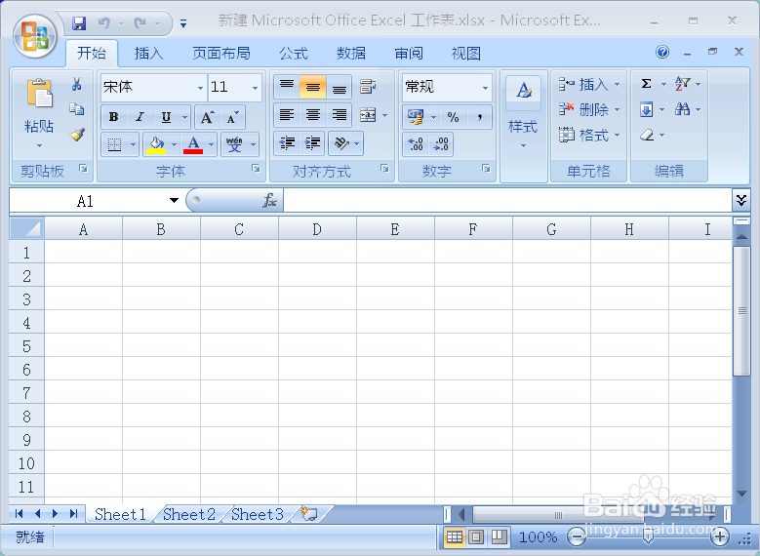Open Excel Help question mark

(x=662, y=52)
